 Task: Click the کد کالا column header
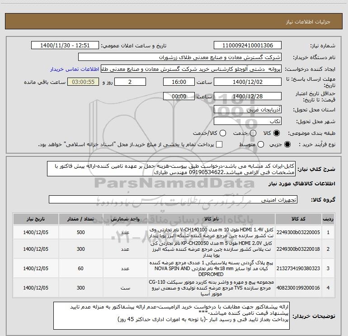[x=298, y=219]
